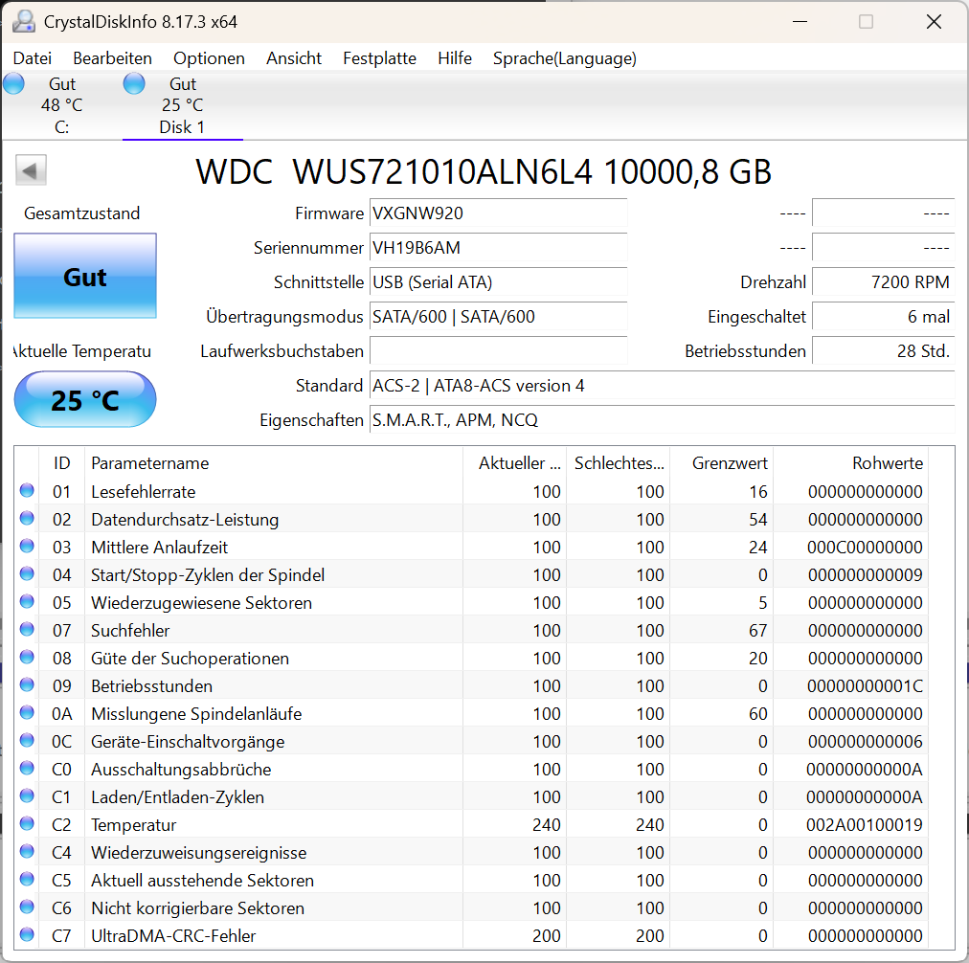Maximize the CrystalDiskInfo window

(x=867, y=22)
